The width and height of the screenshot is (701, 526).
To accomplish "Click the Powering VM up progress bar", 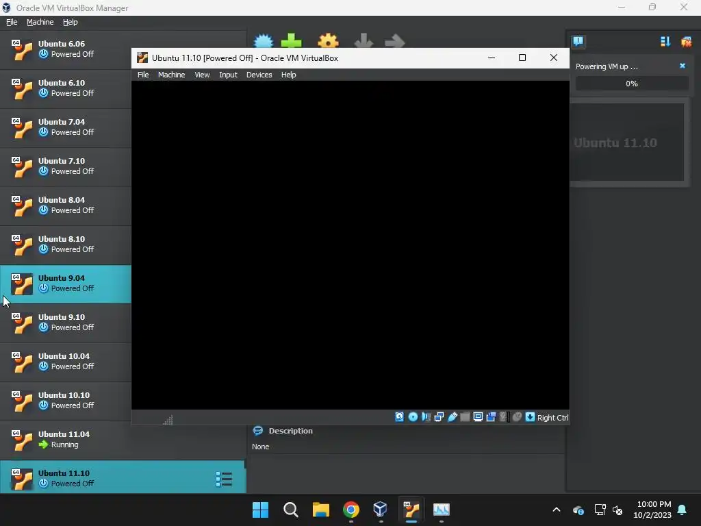I will [632, 84].
